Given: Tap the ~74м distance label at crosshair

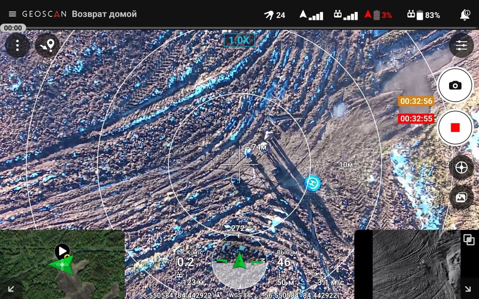Looking at the screenshot, I should coord(256,147).
